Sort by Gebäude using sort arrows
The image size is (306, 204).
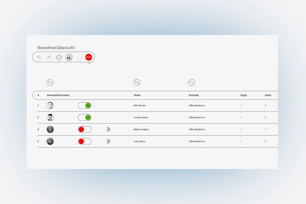[x=191, y=82]
